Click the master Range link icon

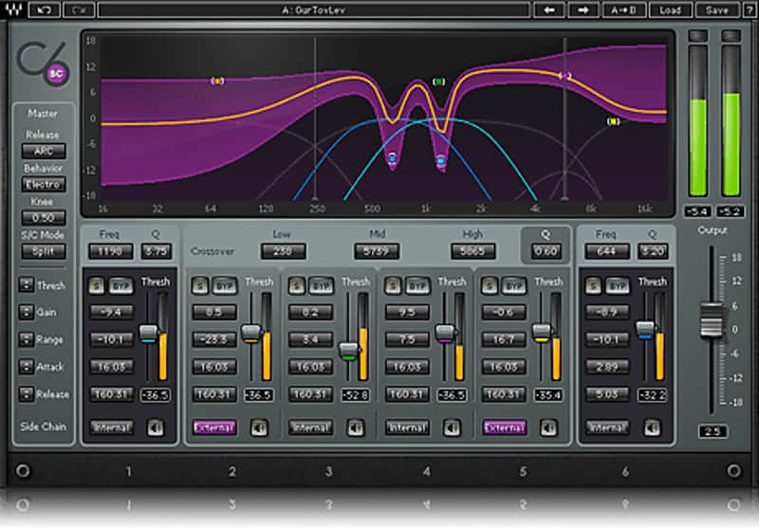click(27, 339)
